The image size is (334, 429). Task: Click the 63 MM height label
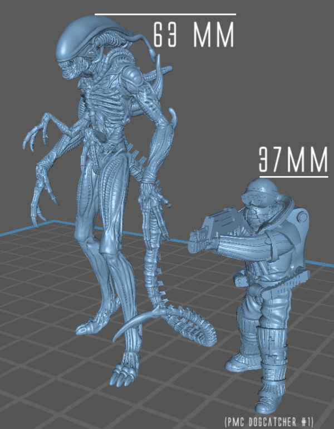click(193, 36)
